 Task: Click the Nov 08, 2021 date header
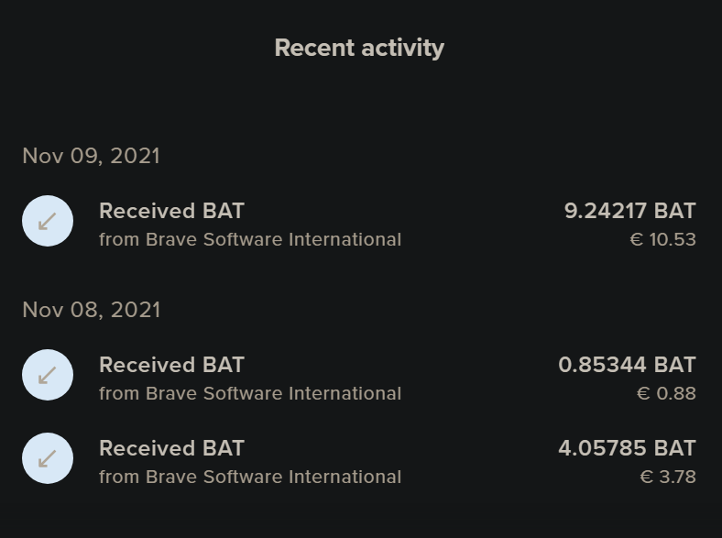coord(92,310)
